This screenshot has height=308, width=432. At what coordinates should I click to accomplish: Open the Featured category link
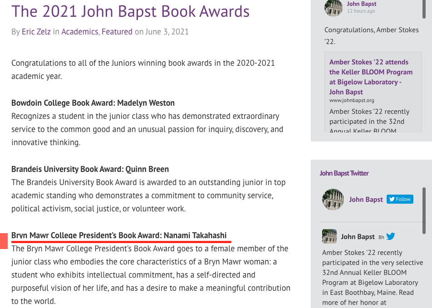pos(117,32)
